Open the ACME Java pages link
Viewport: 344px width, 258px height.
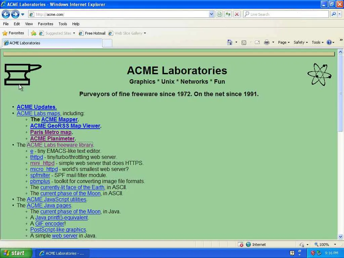tap(49, 206)
